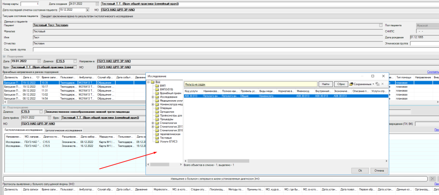Image resolution: width=439 pixels, height=195 pixels.
Task: Select the Стоматология 2018 folder
Action: click(169, 130)
